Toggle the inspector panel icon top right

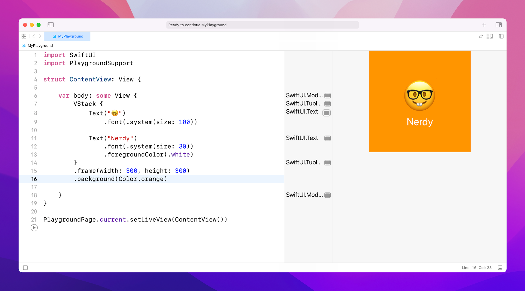click(x=499, y=25)
